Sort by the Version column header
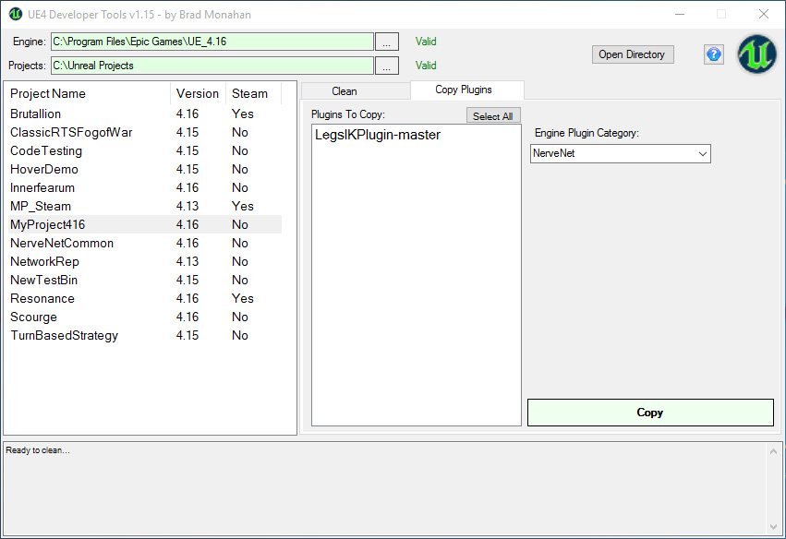786x539 pixels. click(198, 93)
